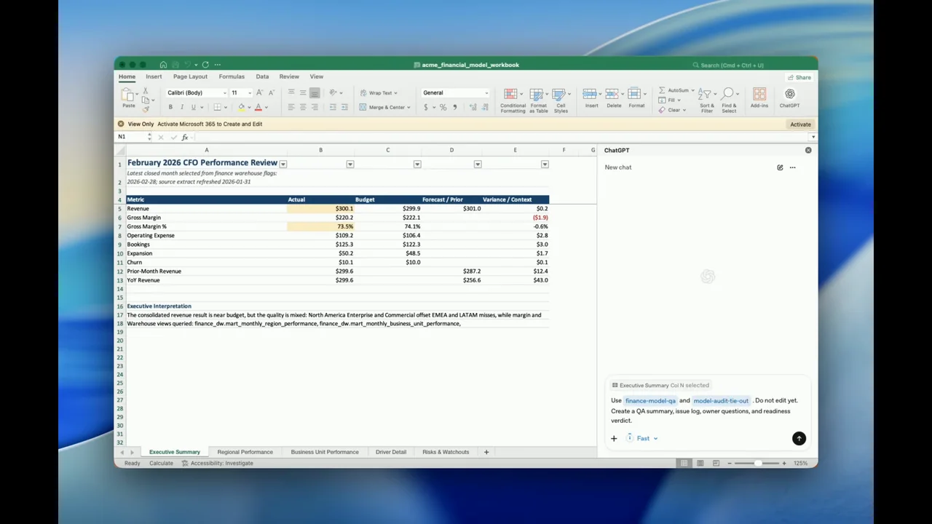Add new sheet with plus button
The height and width of the screenshot is (524, 932).
coord(486,452)
